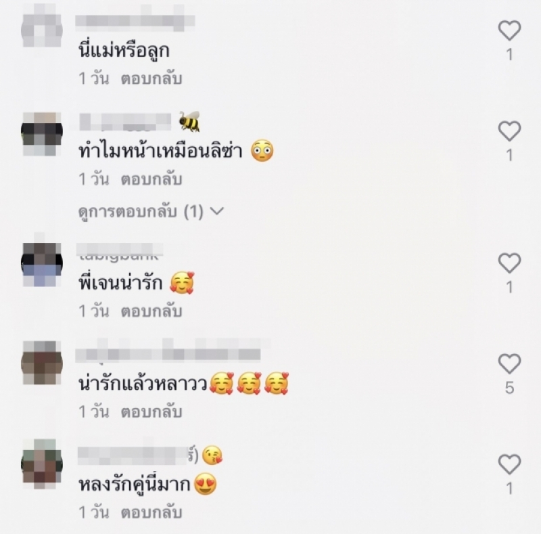This screenshot has height=534, width=541.
Task: Reply to the "ทำไมหน้าเหมือนลิซ่า" comment
Action: [151, 179]
